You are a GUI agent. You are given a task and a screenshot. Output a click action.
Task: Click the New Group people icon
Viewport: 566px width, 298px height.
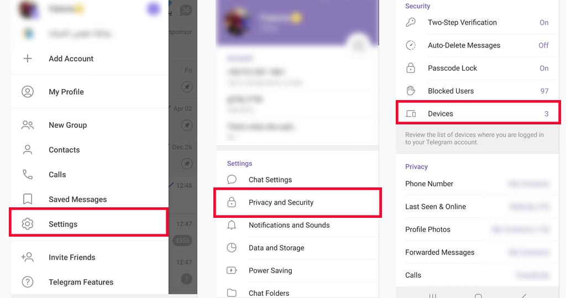click(x=28, y=125)
